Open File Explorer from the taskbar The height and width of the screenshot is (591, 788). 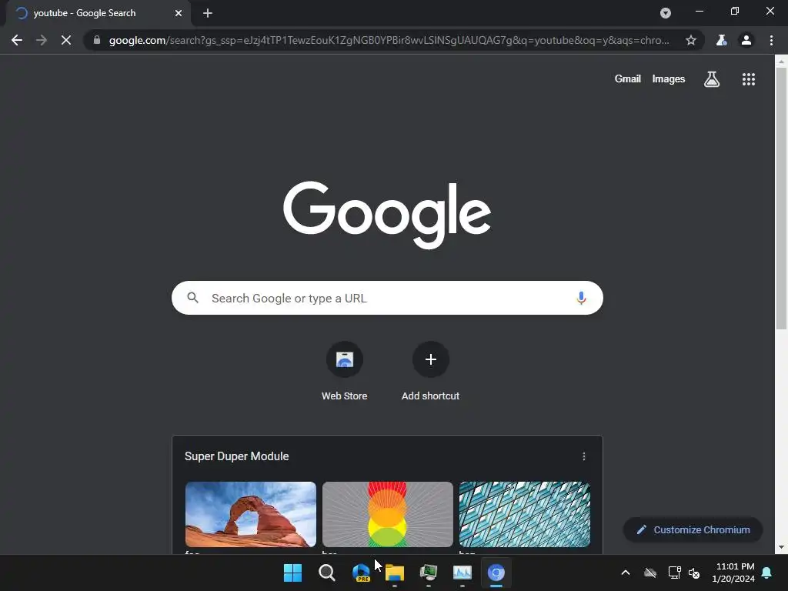pyautogui.click(x=395, y=573)
